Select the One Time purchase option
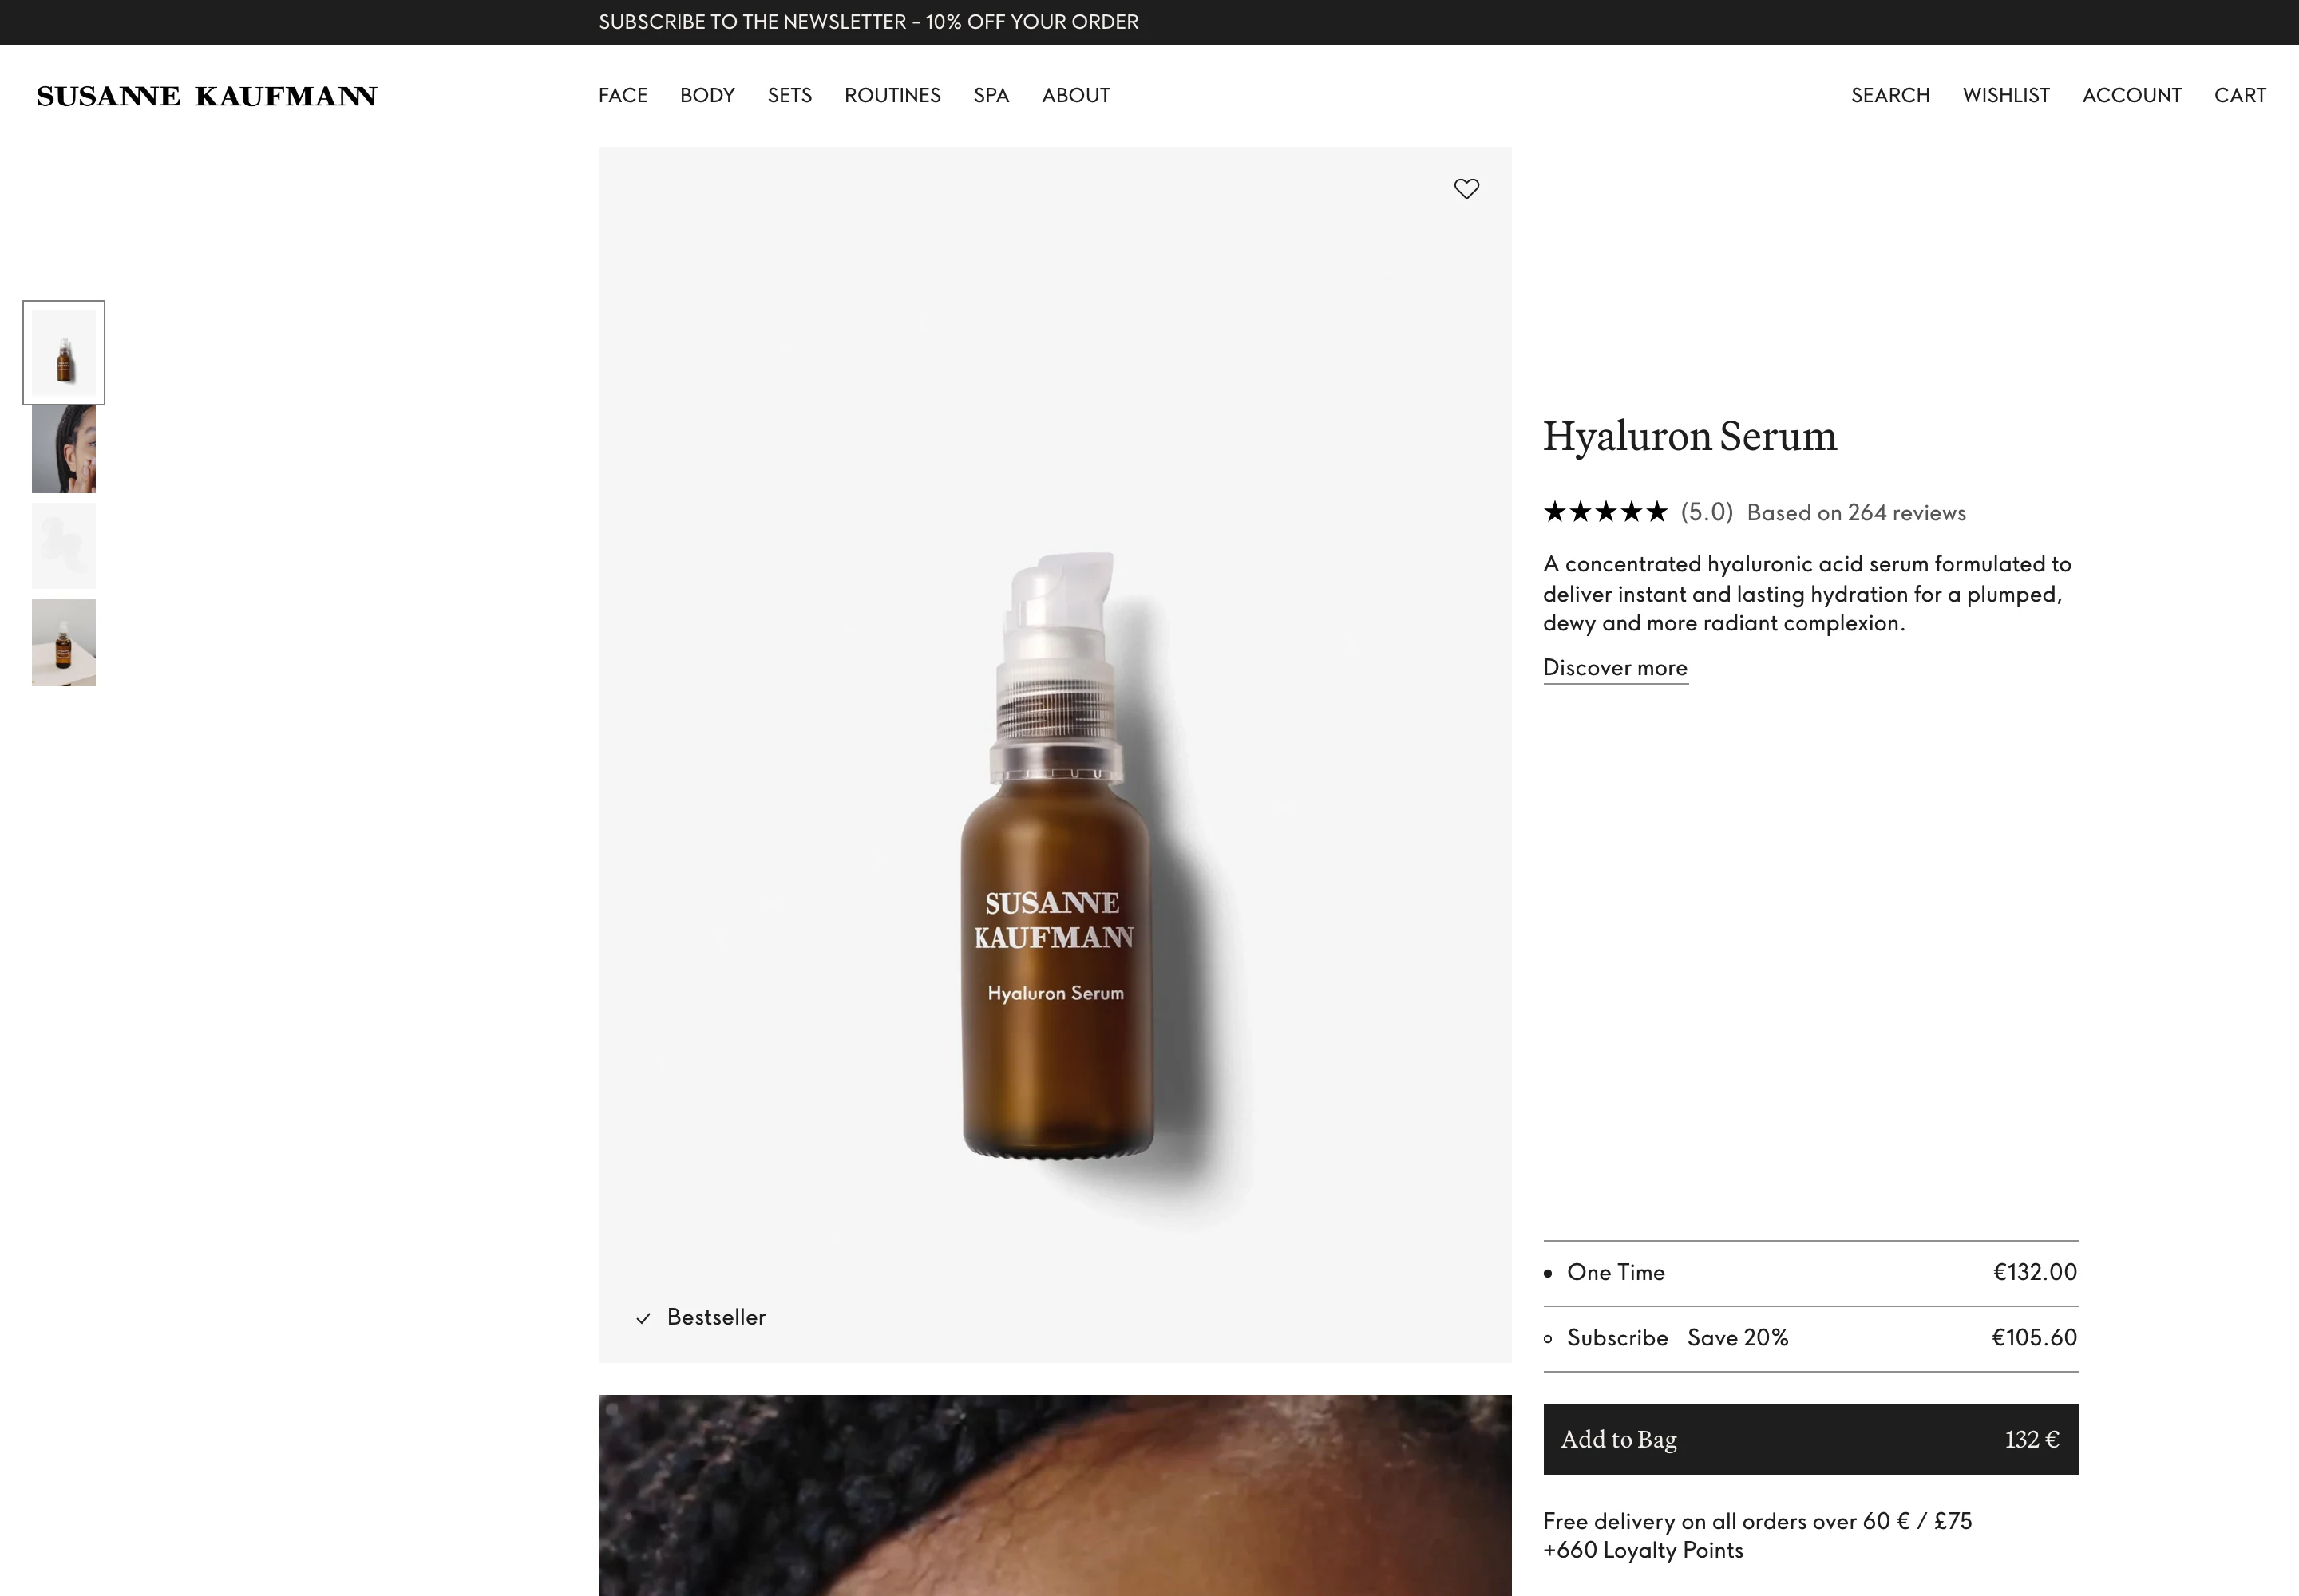Screen dimensions: 2299x1596 (1810, 1272)
